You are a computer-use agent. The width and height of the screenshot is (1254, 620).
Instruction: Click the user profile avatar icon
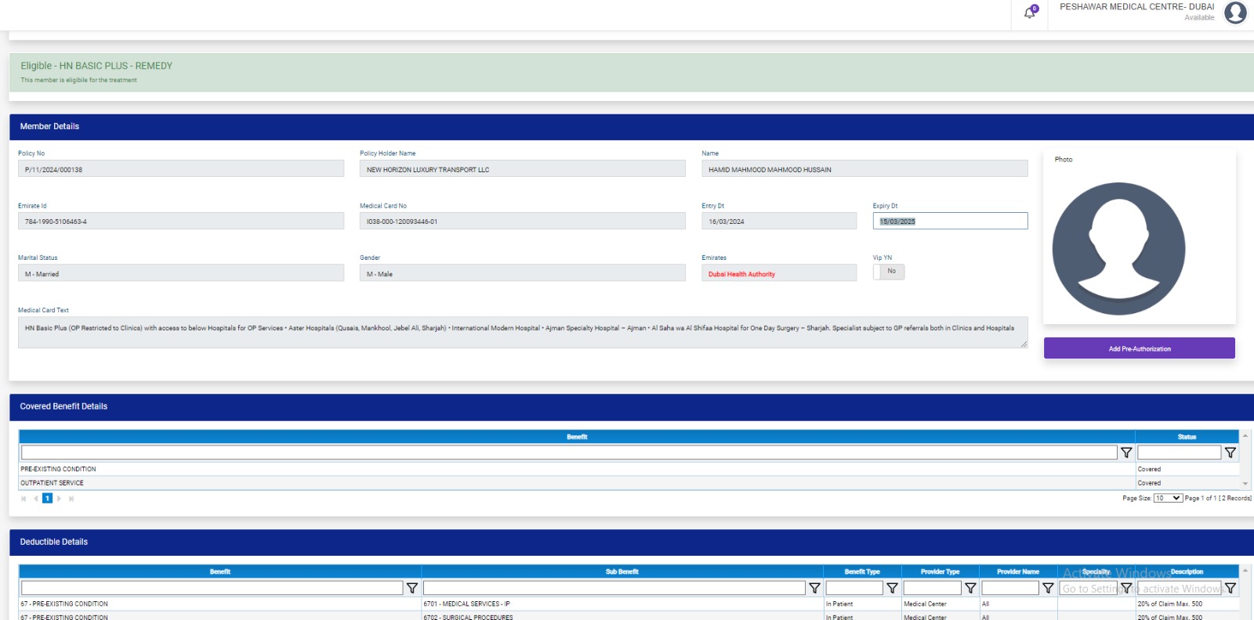point(1235,13)
